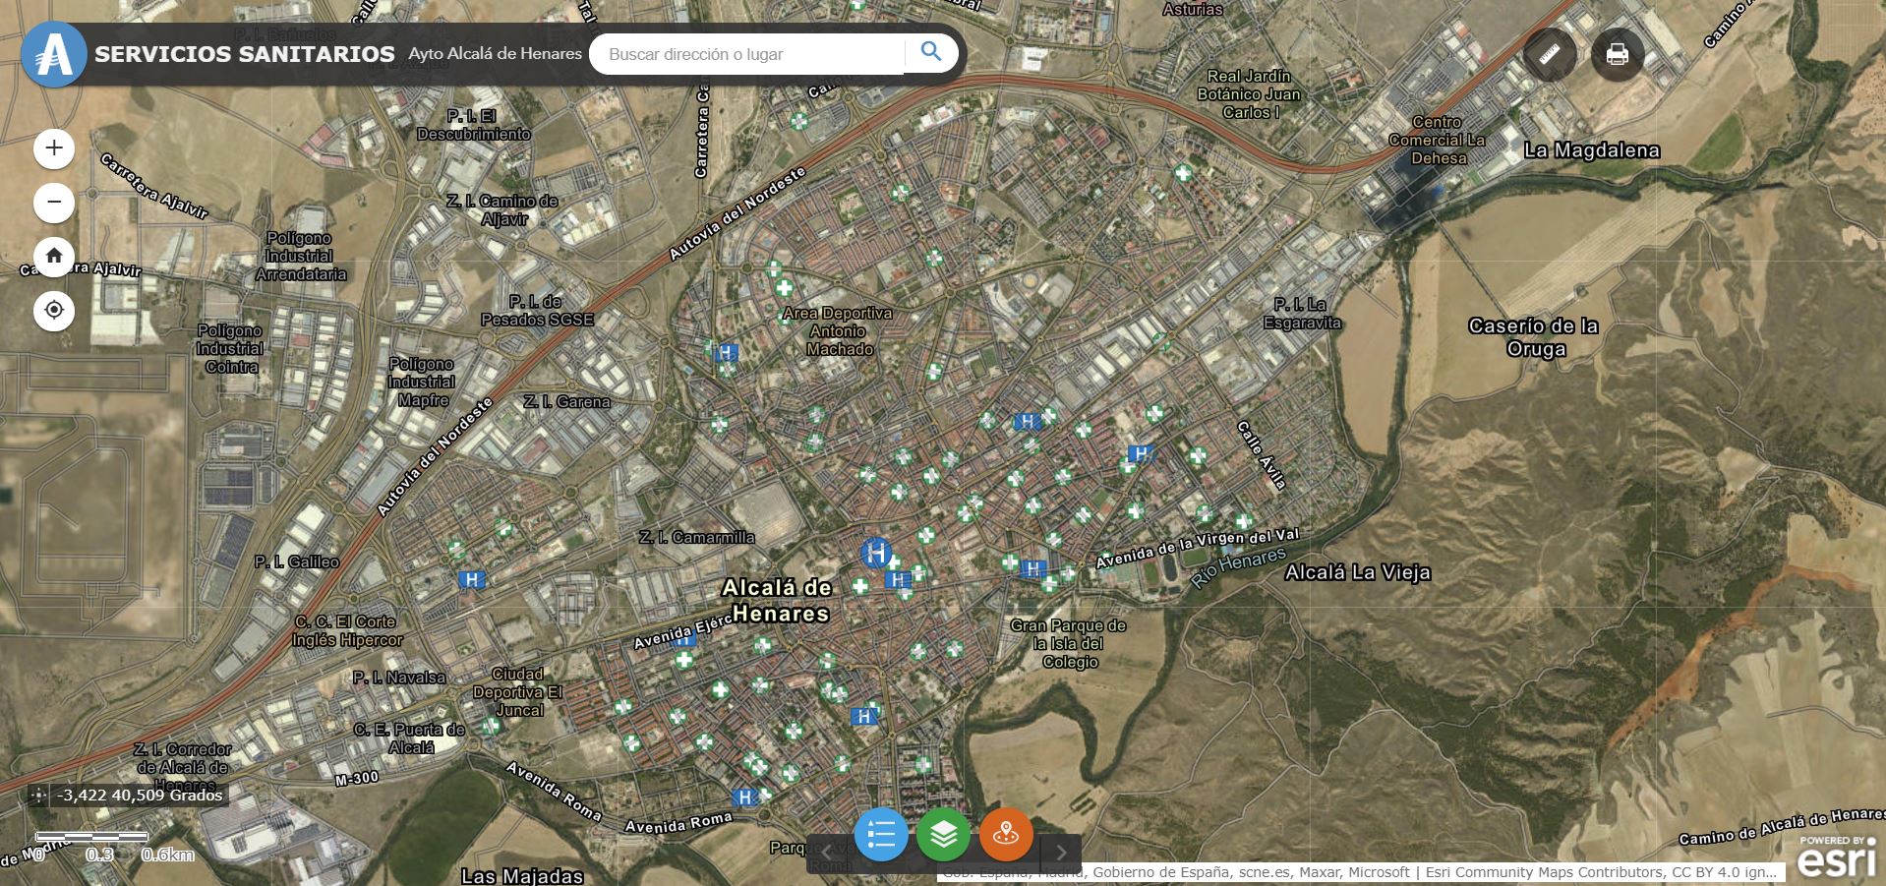Open the print widget

click(1617, 54)
